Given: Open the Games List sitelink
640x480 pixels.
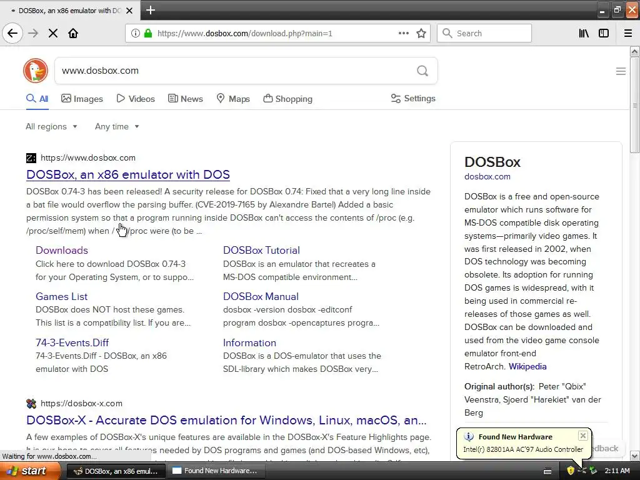Looking at the screenshot, I should click(61, 297).
